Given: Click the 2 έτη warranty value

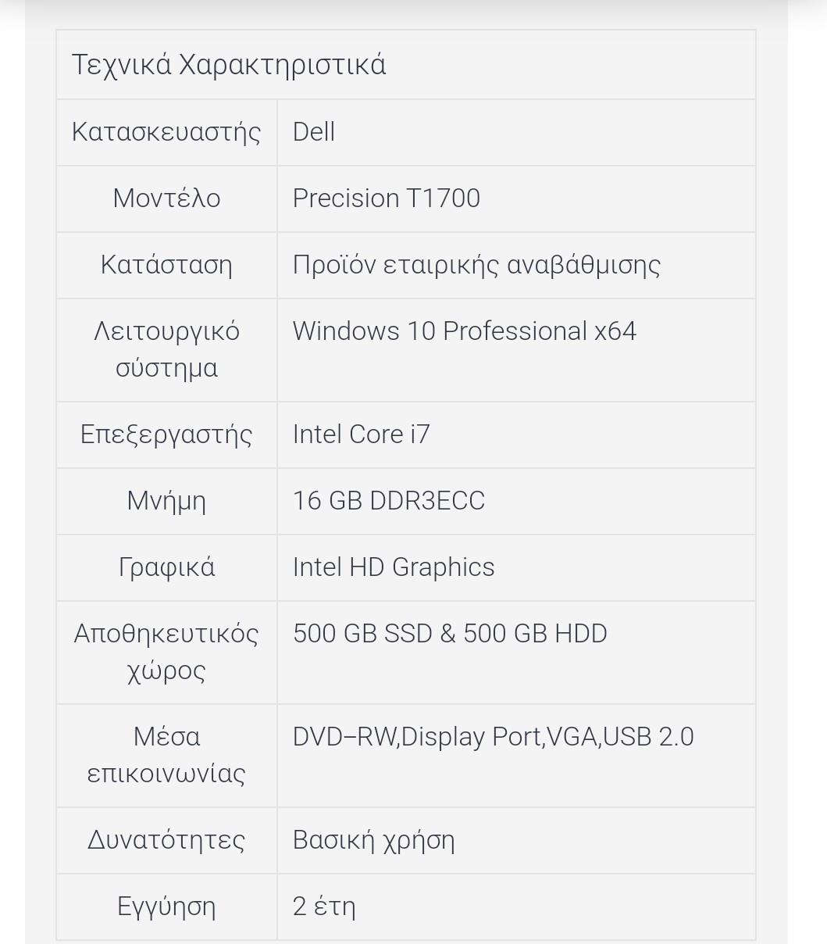Looking at the screenshot, I should coord(323,906).
